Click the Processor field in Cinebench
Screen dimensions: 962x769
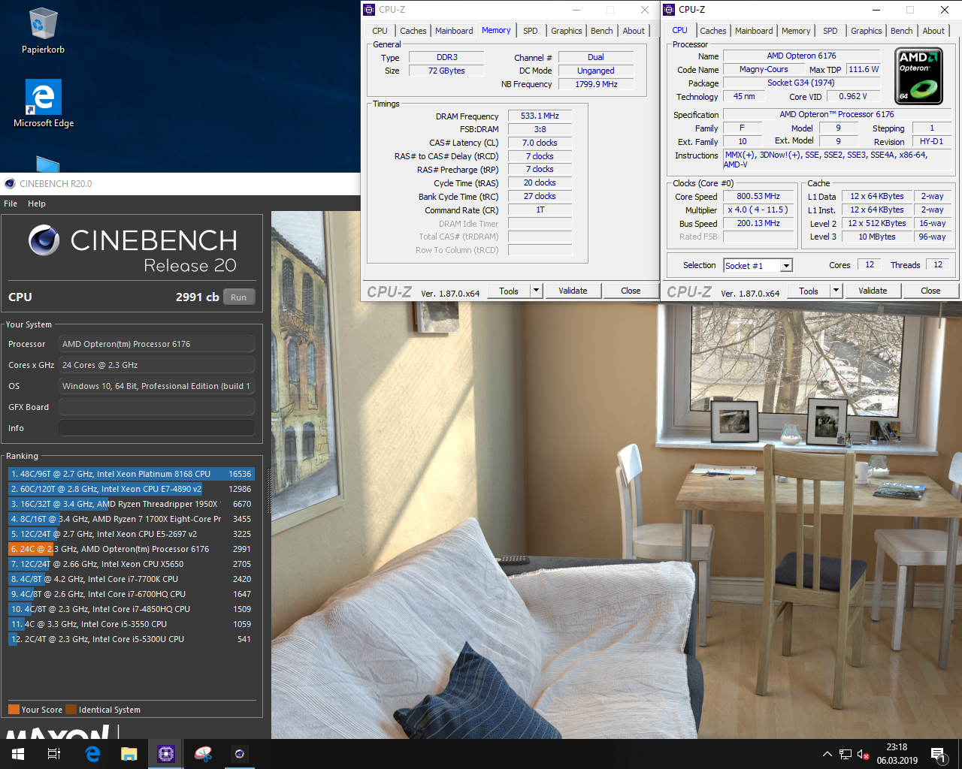click(x=156, y=344)
